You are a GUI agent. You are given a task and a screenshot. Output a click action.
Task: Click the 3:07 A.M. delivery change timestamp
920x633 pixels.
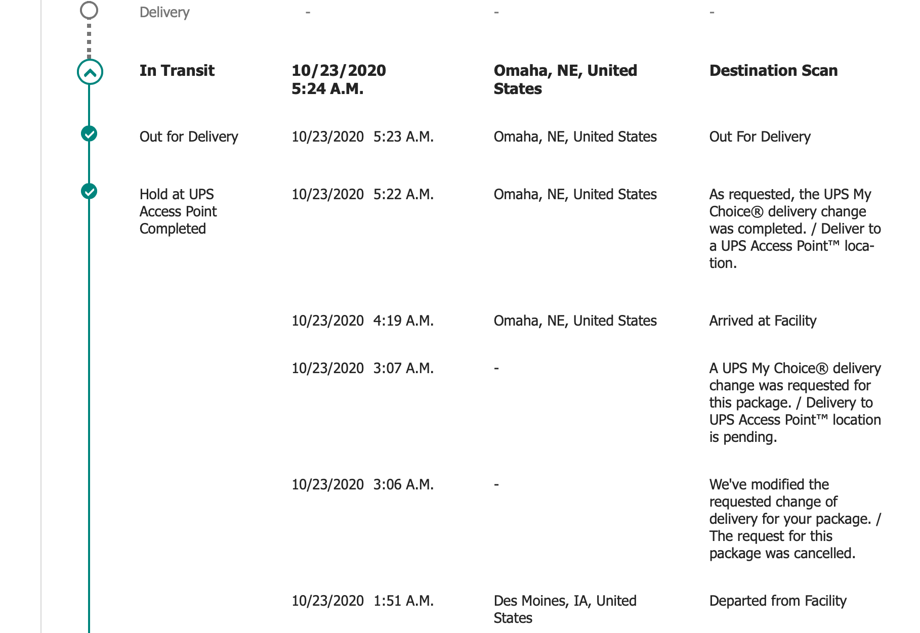[403, 368]
